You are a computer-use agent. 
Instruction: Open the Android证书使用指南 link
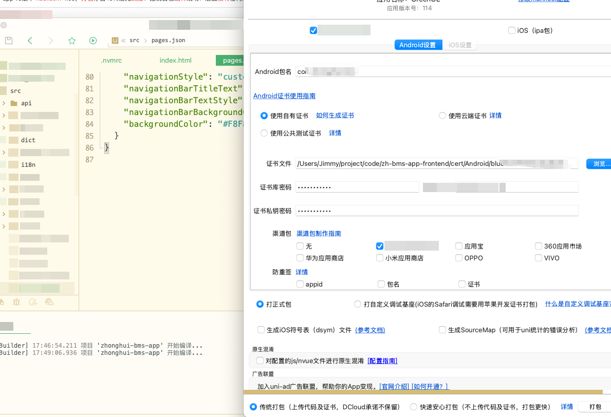tap(284, 96)
